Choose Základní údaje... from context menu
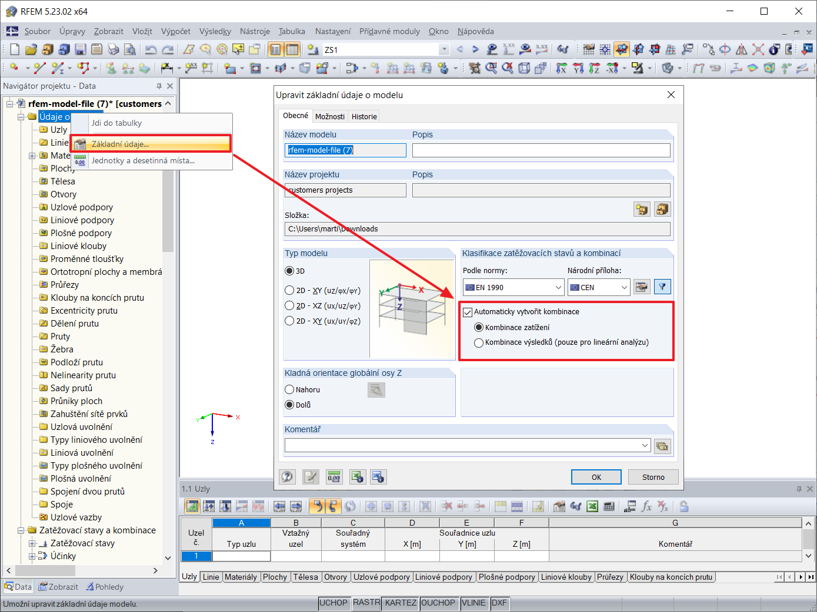 coord(151,144)
